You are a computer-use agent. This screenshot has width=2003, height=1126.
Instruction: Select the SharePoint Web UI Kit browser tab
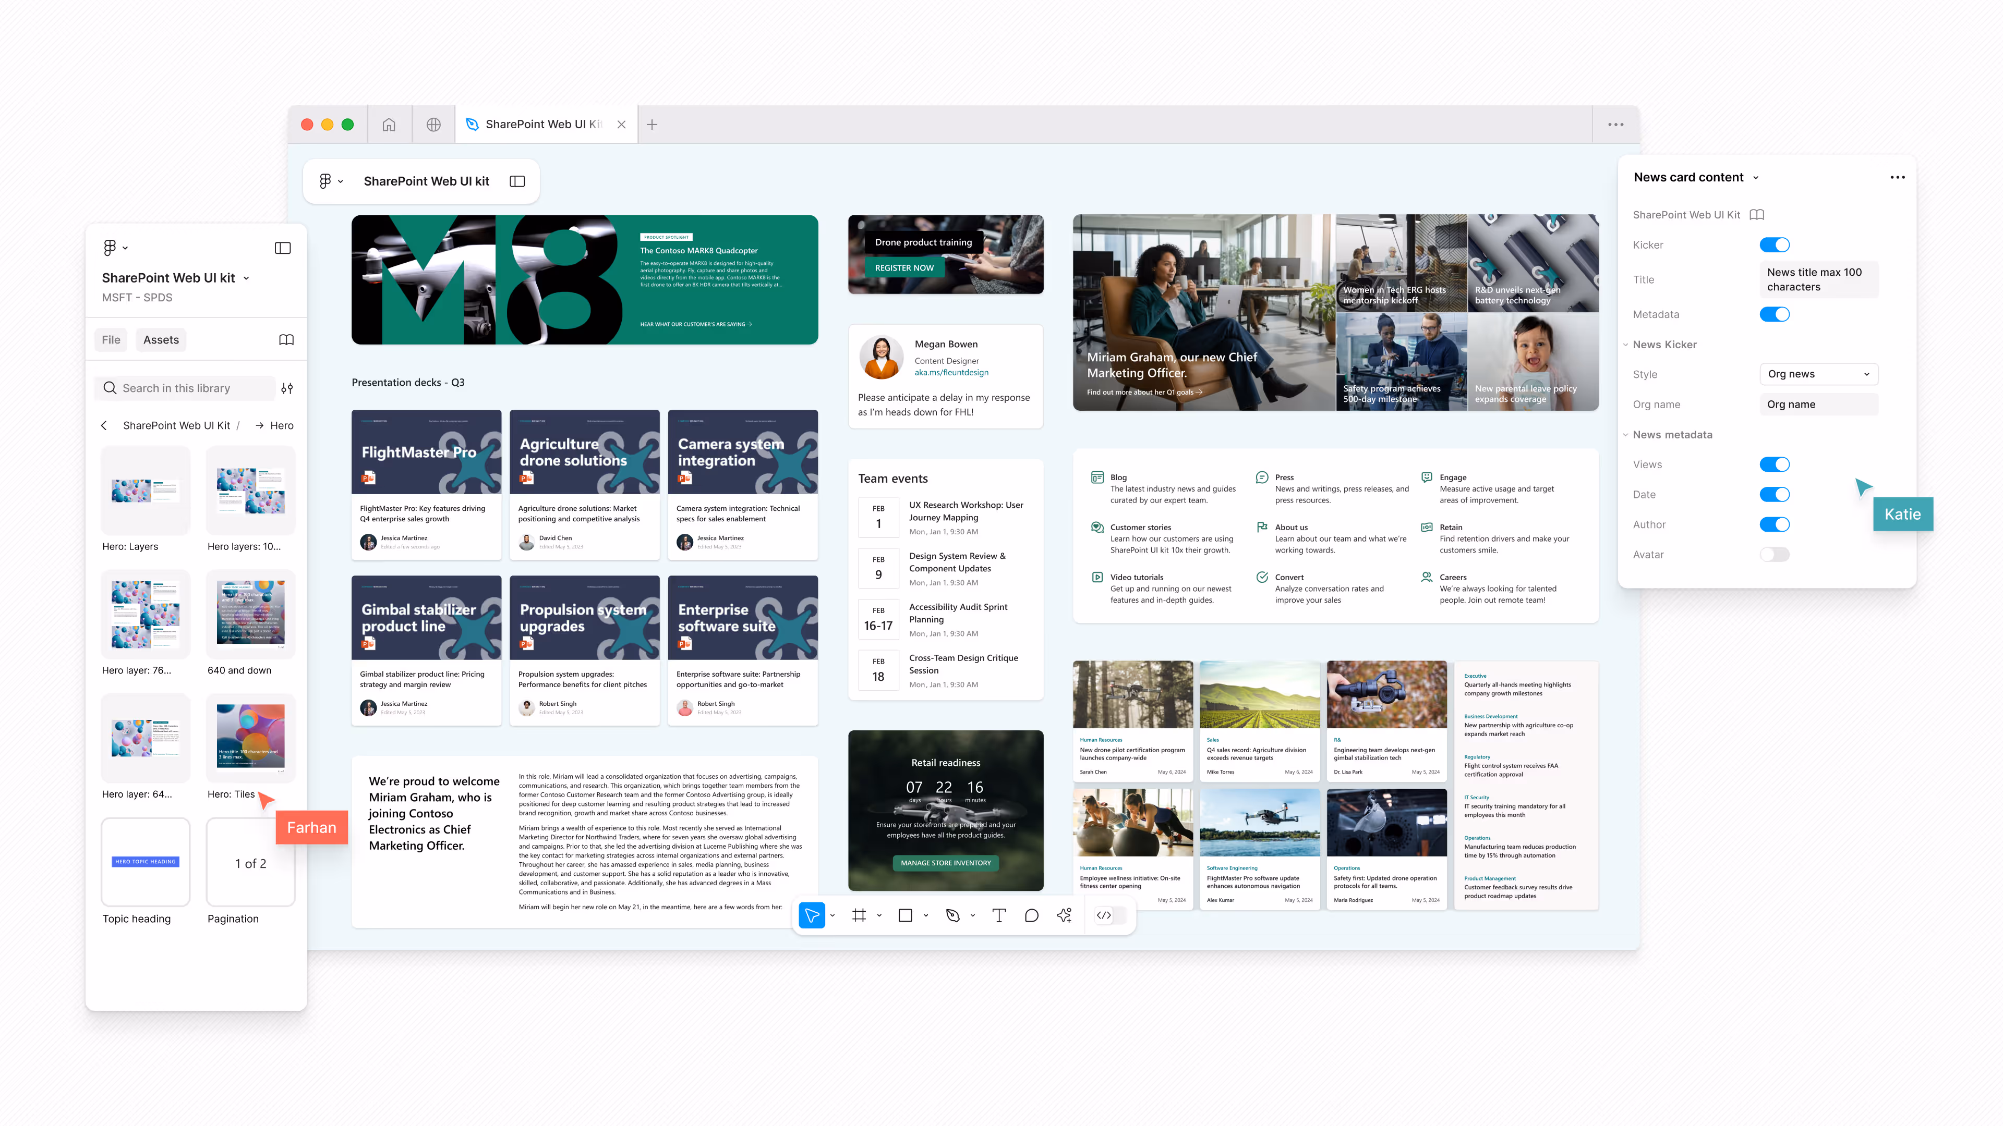[x=544, y=124]
